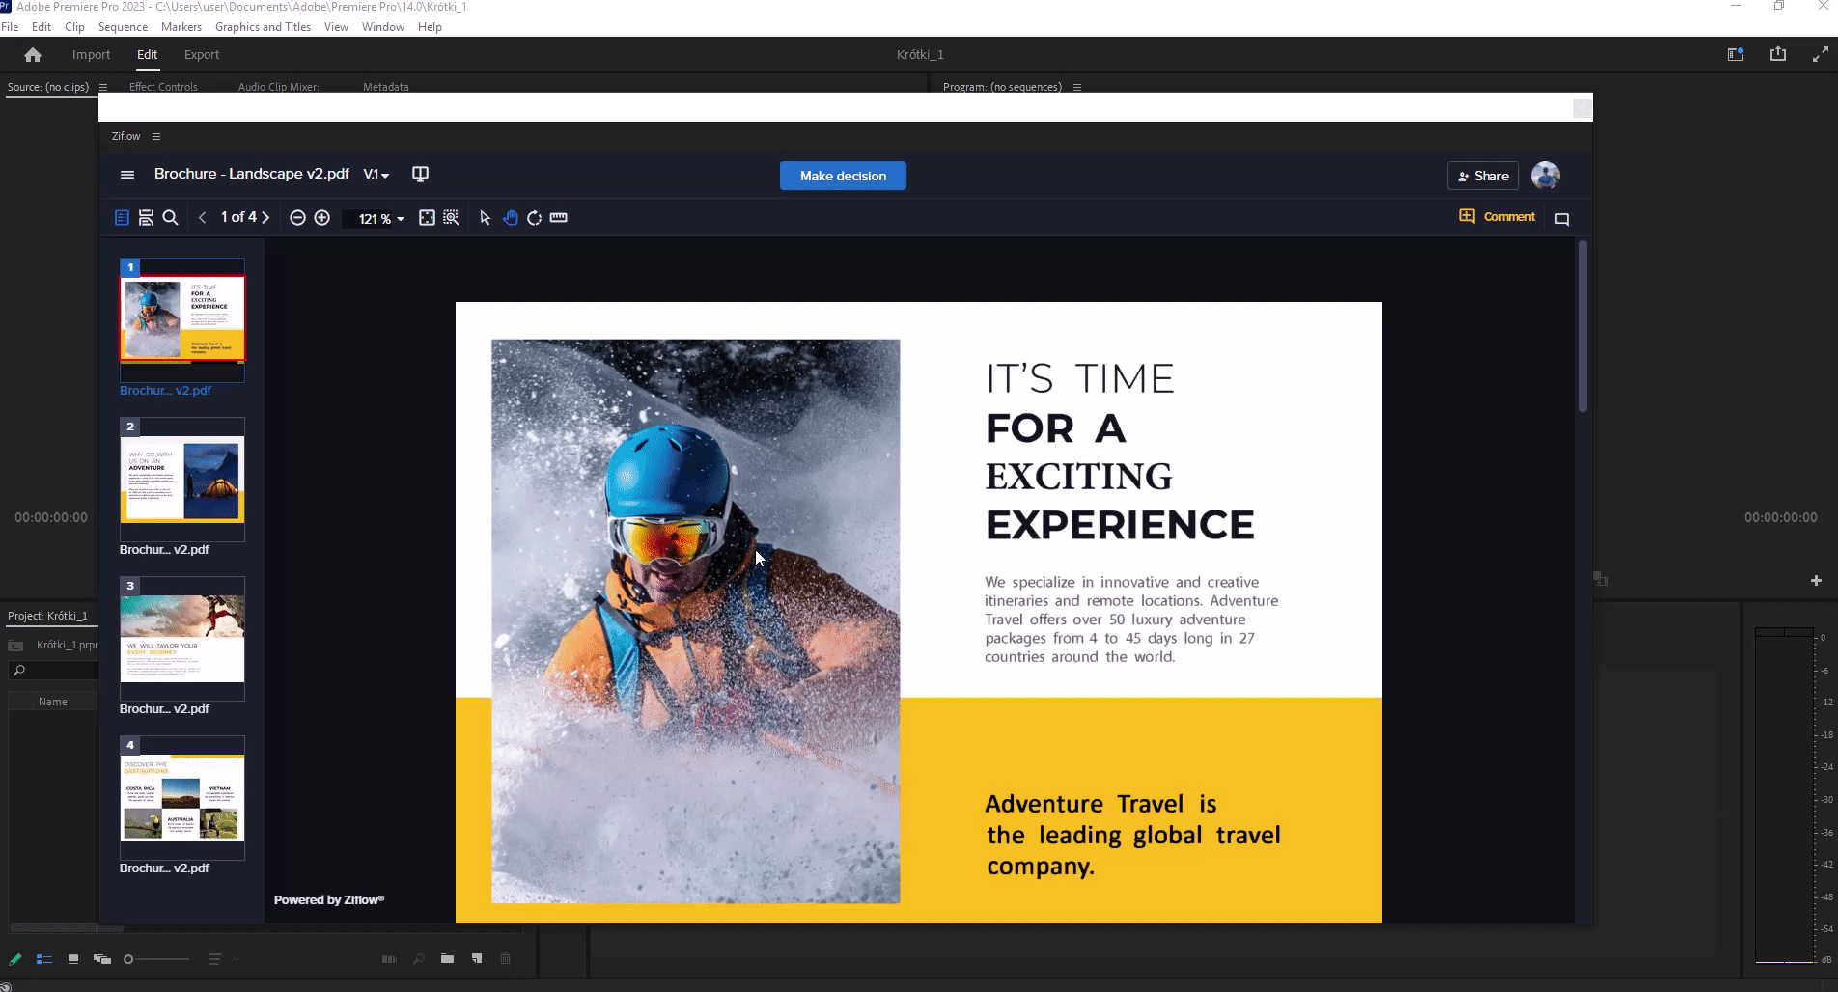This screenshot has width=1838, height=992.
Task: Click the Share button
Action: 1482,176
